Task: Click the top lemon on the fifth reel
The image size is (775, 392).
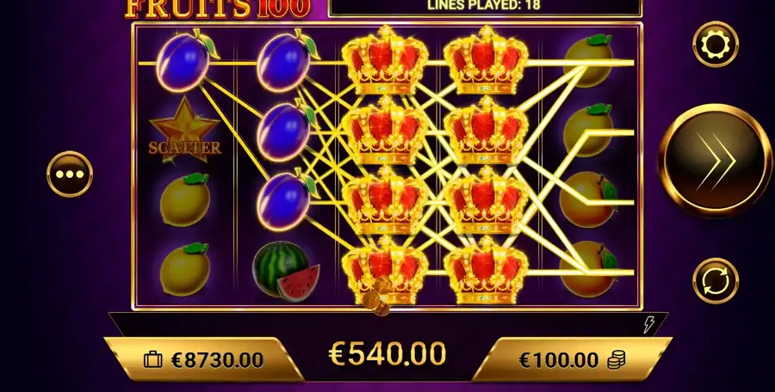Action: [588, 60]
